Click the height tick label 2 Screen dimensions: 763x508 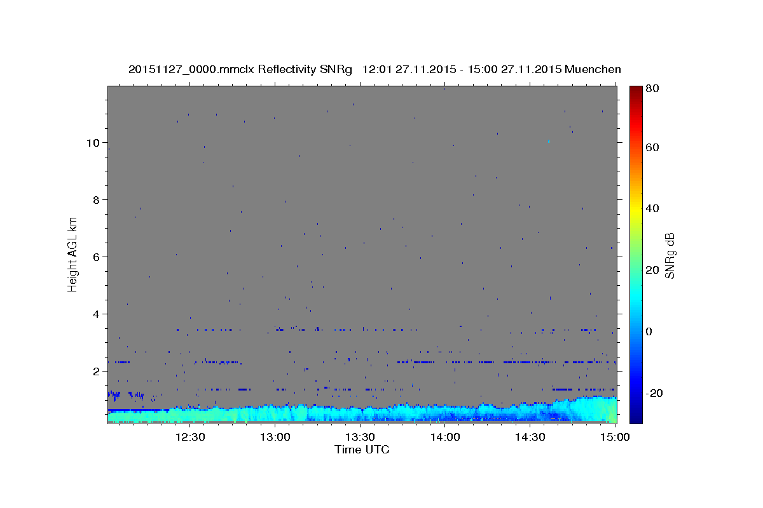(97, 371)
